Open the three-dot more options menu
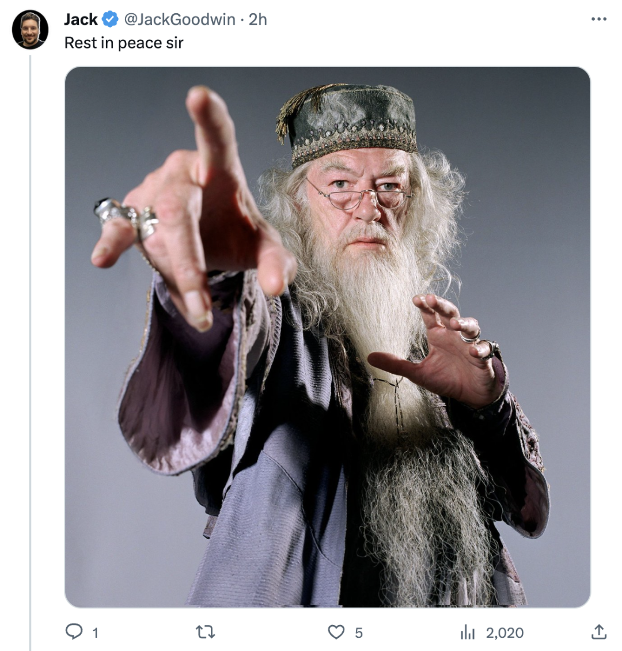Viewport: 622px width, 651px height. click(x=599, y=19)
